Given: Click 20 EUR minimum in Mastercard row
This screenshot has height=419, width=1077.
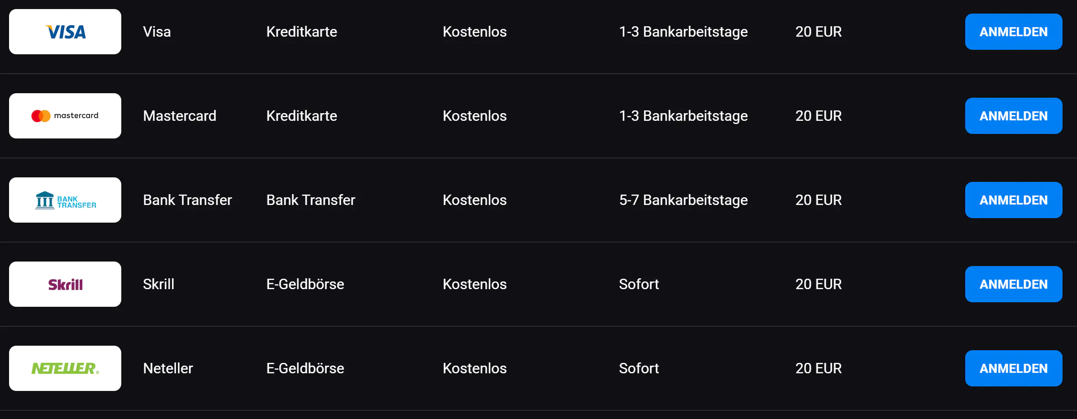Looking at the screenshot, I should point(818,116).
